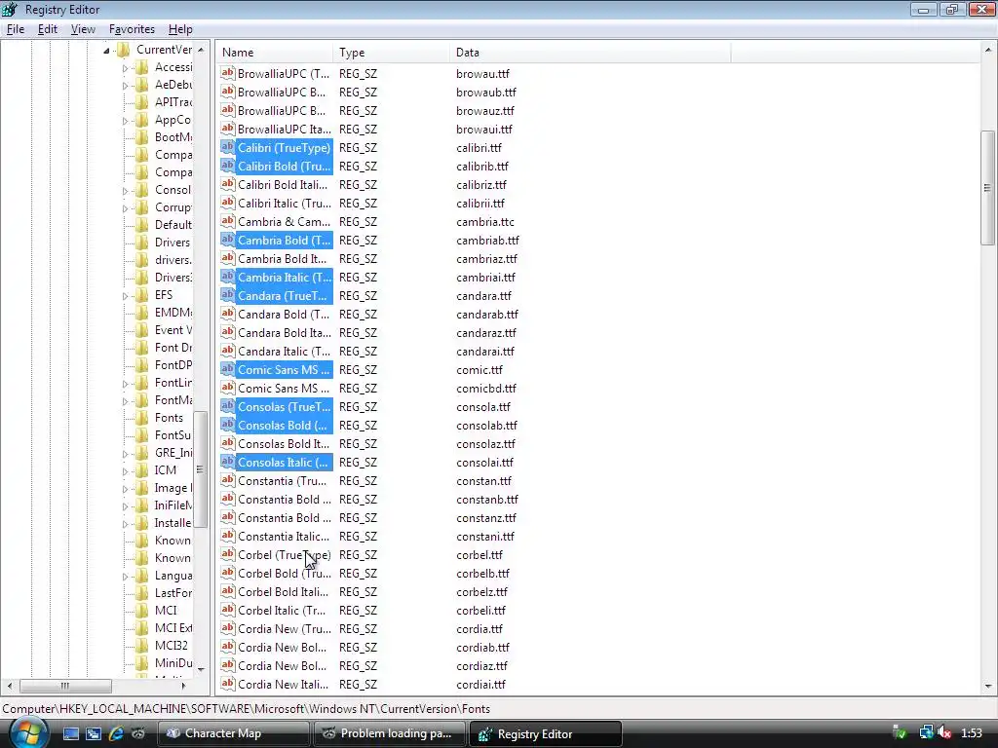Click the string icon for browau.ttf entry
998x748 pixels.
(x=227, y=73)
